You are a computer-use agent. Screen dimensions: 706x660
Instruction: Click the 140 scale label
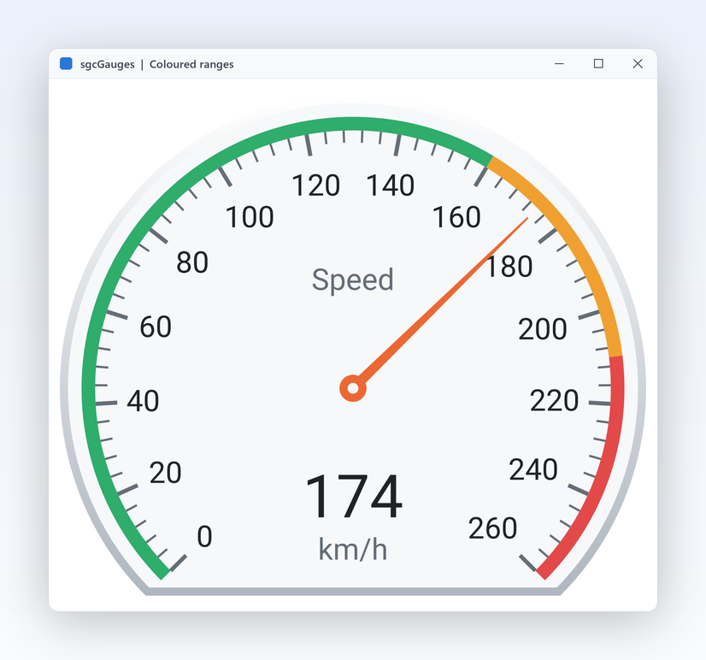tap(390, 186)
